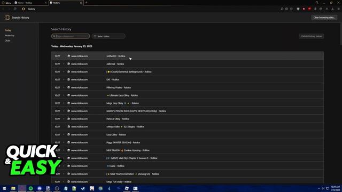Open Spotify from the taskbar
The image size is (342, 192).
31,188
